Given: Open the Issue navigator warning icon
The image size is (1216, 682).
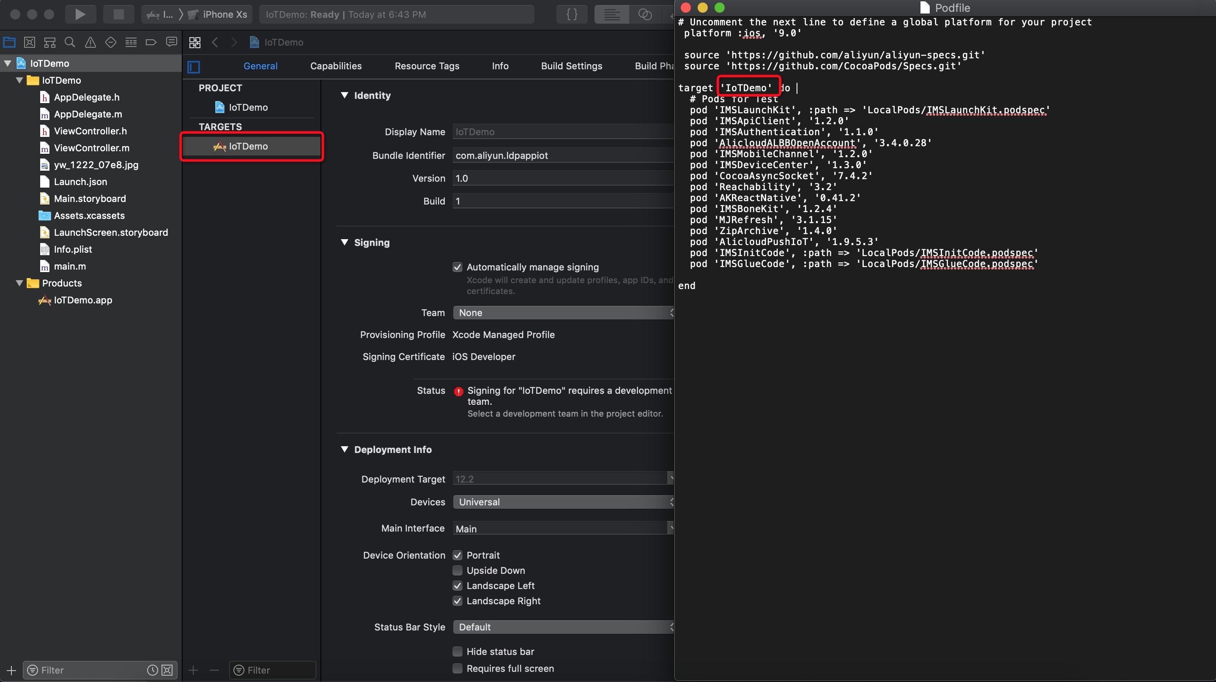Looking at the screenshot, I should [90, 42].
